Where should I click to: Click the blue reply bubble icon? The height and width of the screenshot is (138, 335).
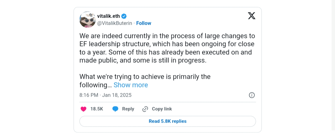[115, 109]
